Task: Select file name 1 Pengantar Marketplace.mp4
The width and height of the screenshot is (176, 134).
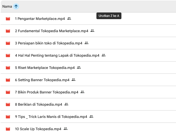Action: pyautogui.click(x=40, y=19)
